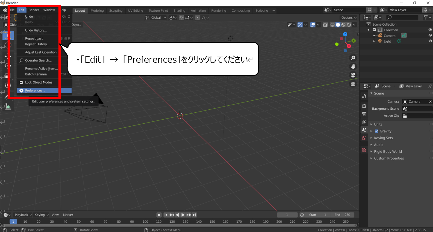433x232 pixels.
Task: Switch to rendered viewport shading
Action: click(349, 25)
